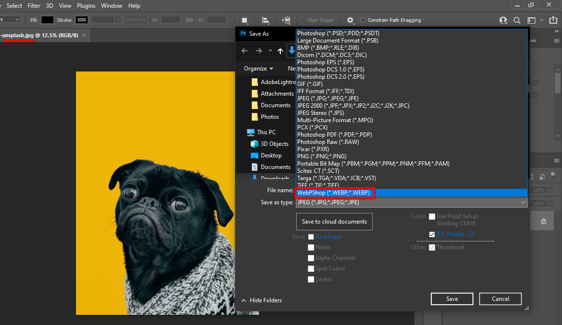Click the black Fill color swatch

click(47, 20)
